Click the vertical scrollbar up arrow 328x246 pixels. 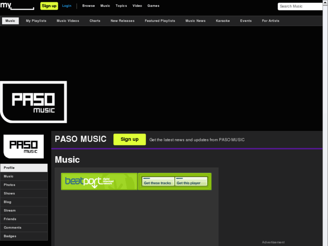tap(325, 3)
